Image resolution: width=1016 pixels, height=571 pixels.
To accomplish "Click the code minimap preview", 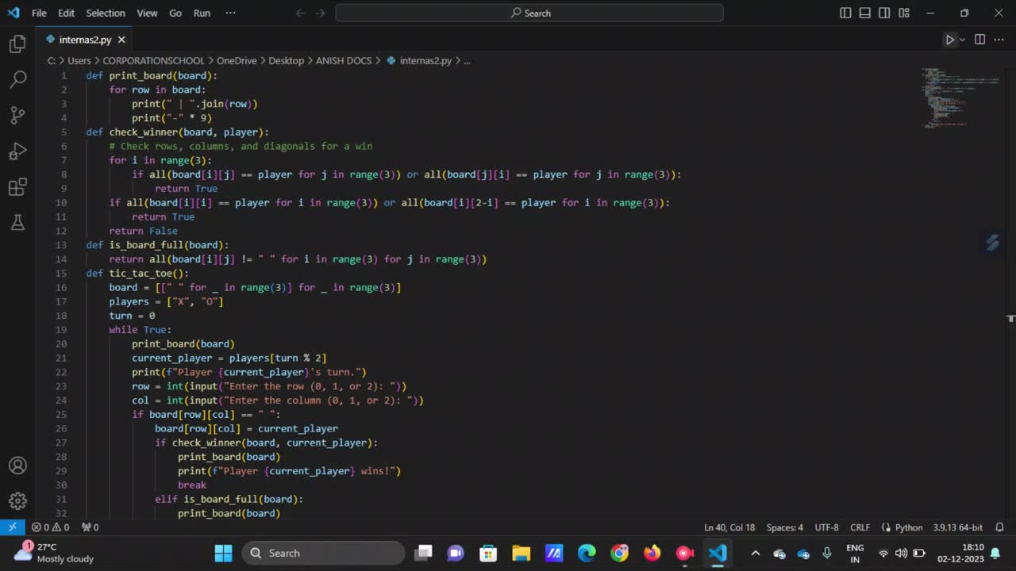I will (x=960, y=98).
